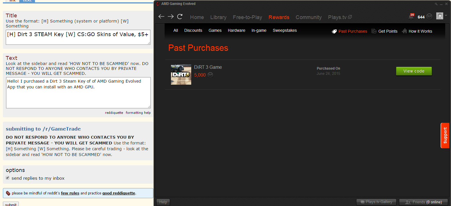The height and width of the screenshot is (206, 451).
Task: Click into the Title text field
Action: pos(78,37)
